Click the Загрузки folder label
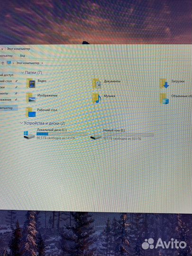Screen dimensions: 192x256 point(178,81)
